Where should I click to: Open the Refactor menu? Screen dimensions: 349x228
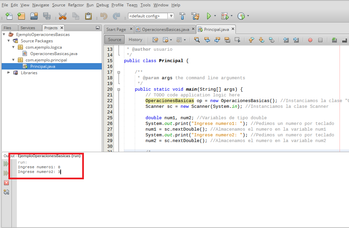tap(76, 5)
